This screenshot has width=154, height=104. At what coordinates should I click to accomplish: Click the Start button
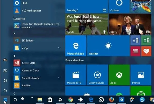5,100
